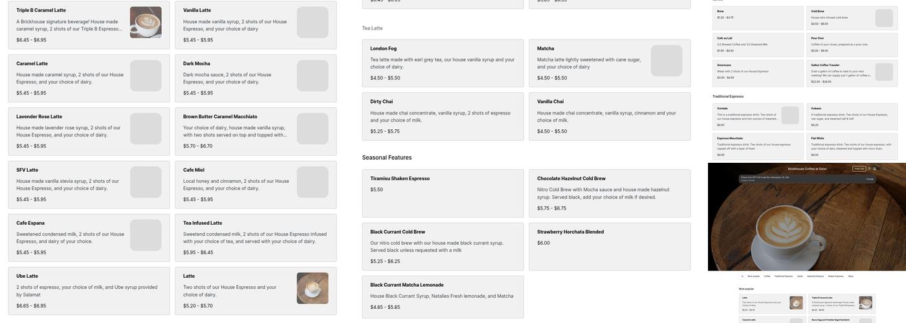Choose the Ube Latte menu card

[x=89, y=291]
